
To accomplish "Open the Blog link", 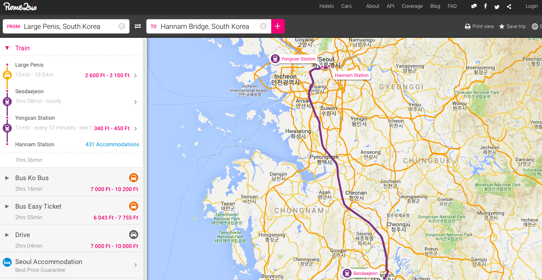I will (x=435, y=6).
